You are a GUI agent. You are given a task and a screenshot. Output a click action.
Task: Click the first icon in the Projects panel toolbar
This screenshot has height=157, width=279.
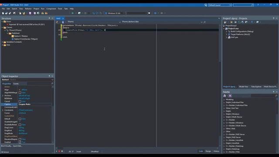click(x=225, y=22)
